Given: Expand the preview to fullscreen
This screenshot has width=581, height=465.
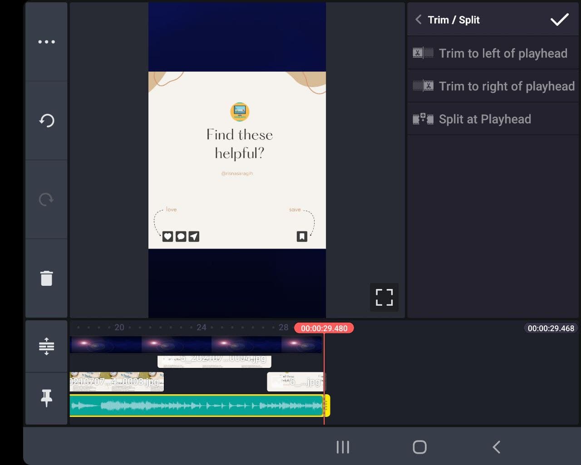Looking at the screenshot, I should click(x=384, y=298).
